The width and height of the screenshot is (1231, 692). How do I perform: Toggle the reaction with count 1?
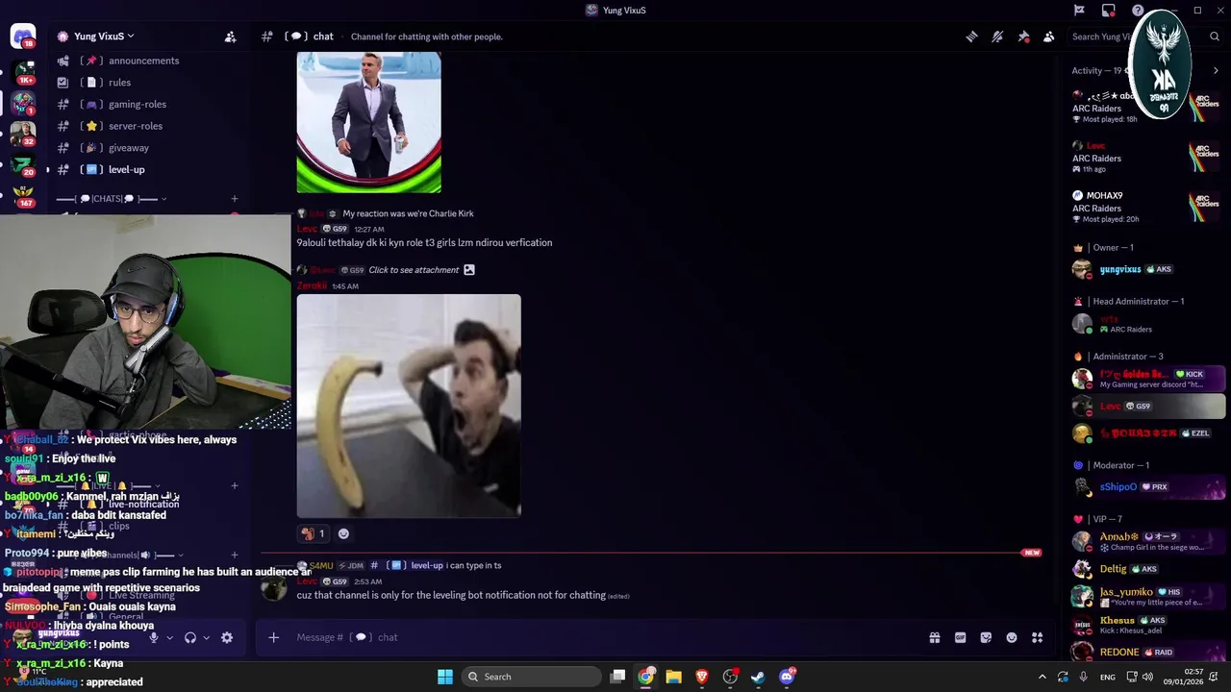coord(313,533)
